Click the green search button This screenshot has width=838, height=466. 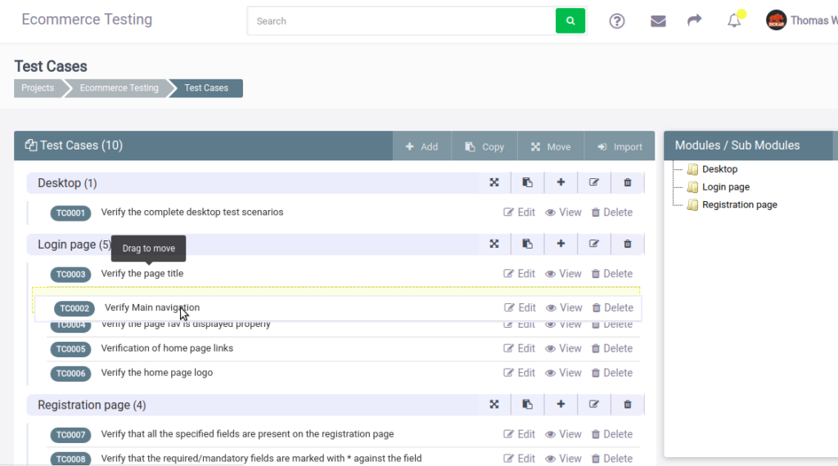(x=570, y=20)
